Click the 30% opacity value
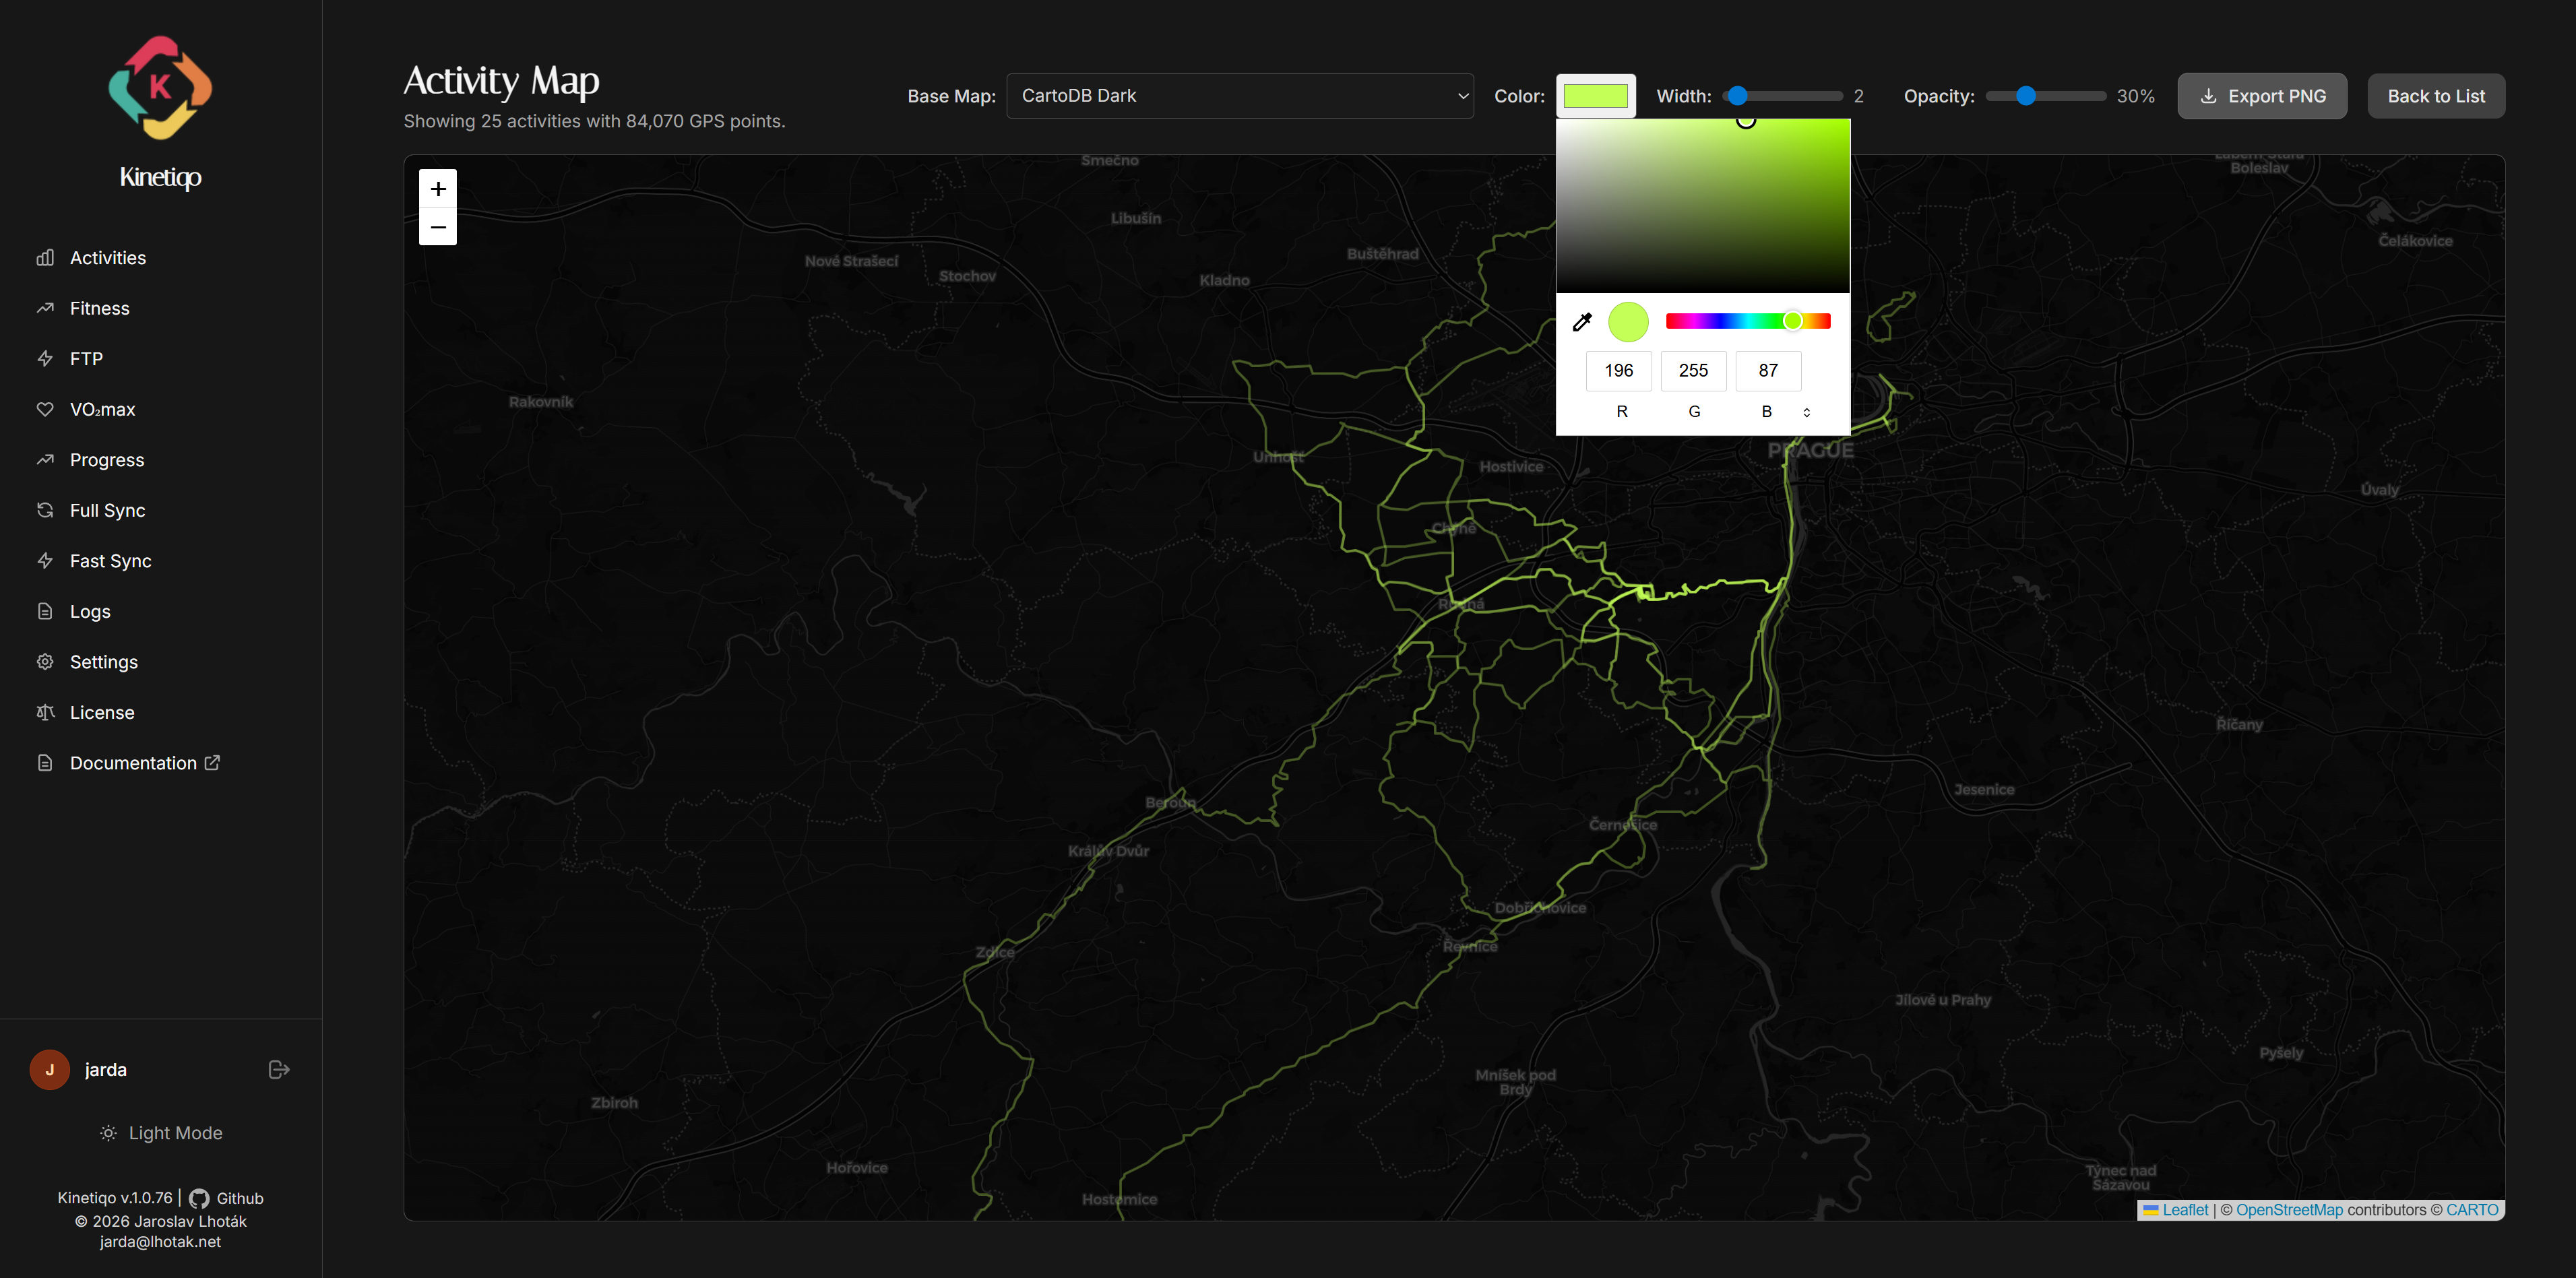 (2135, 96)
